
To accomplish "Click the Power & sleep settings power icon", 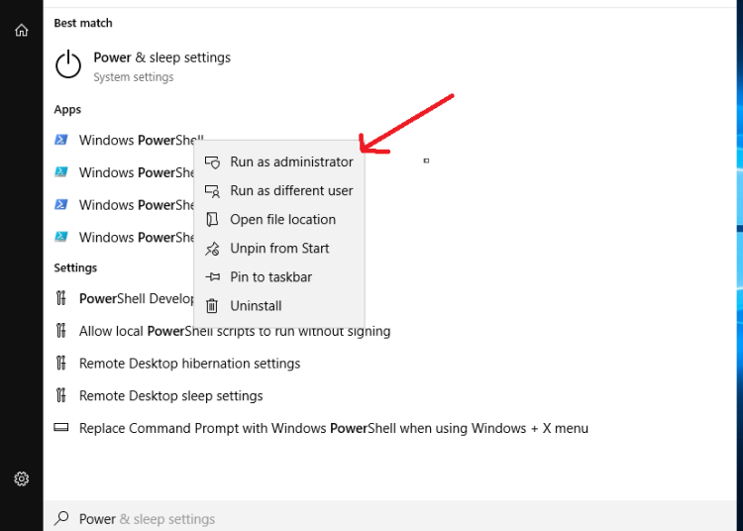I will click(68, 64).
